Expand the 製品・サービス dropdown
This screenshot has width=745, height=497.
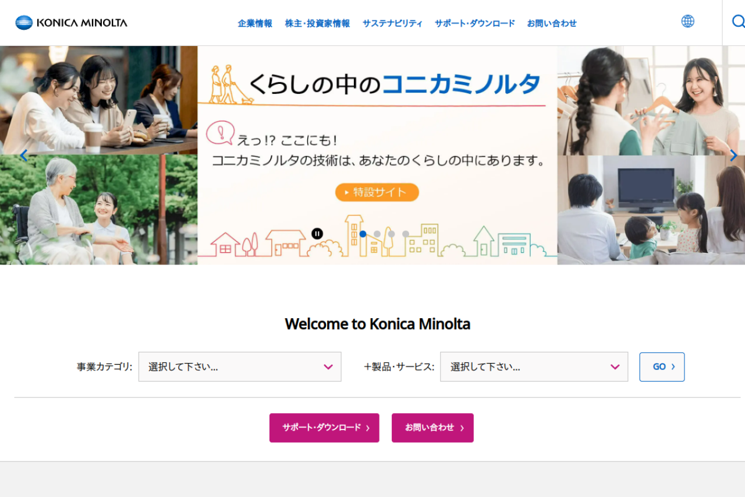pyautogui.click(x=534, y=366)
